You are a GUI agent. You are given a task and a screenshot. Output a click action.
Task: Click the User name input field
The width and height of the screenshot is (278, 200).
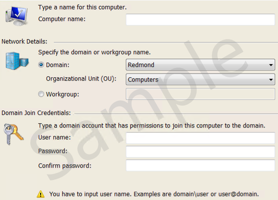(x=200, y=137)
